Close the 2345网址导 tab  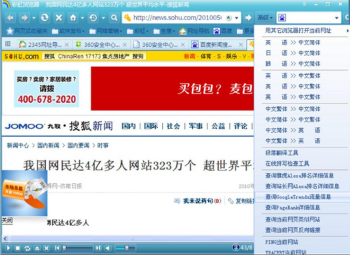point(66,45)
